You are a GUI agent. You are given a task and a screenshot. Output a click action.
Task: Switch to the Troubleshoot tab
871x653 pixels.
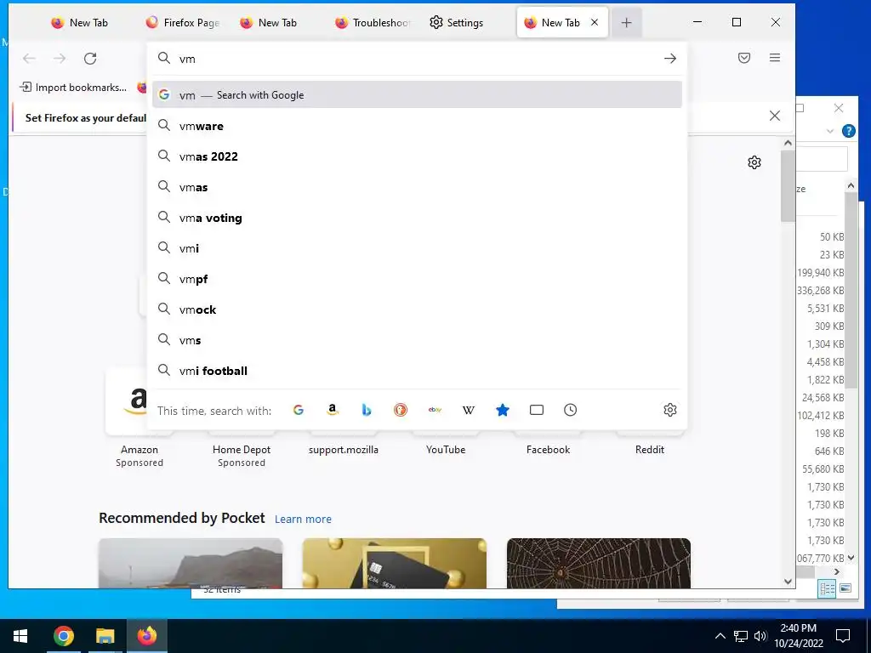click(x=373, y=23)
